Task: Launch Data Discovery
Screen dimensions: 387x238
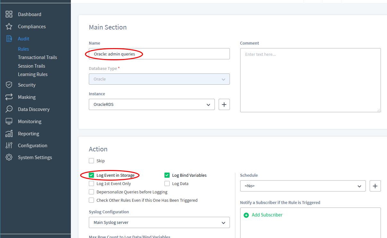Action: (x=34, y=109)
